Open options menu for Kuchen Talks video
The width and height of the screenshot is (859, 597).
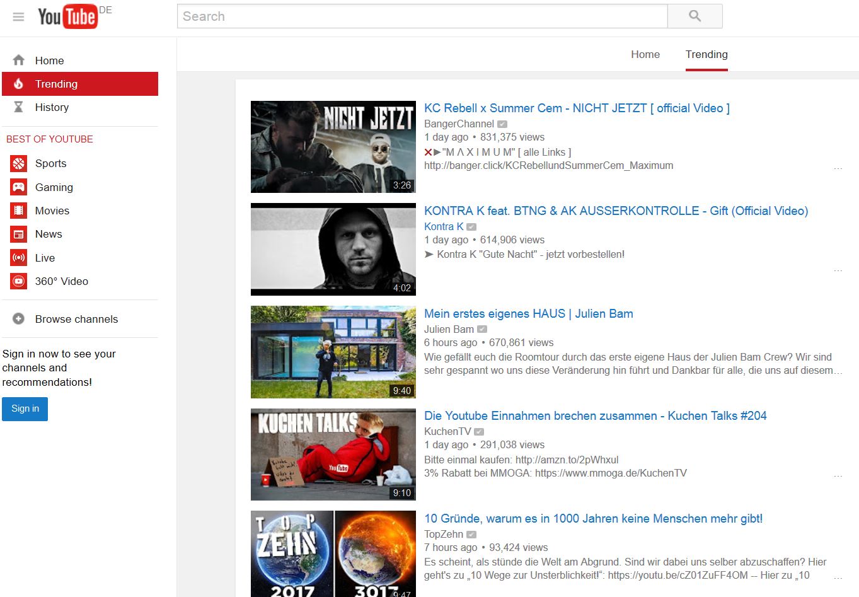(x=838, y=476)
